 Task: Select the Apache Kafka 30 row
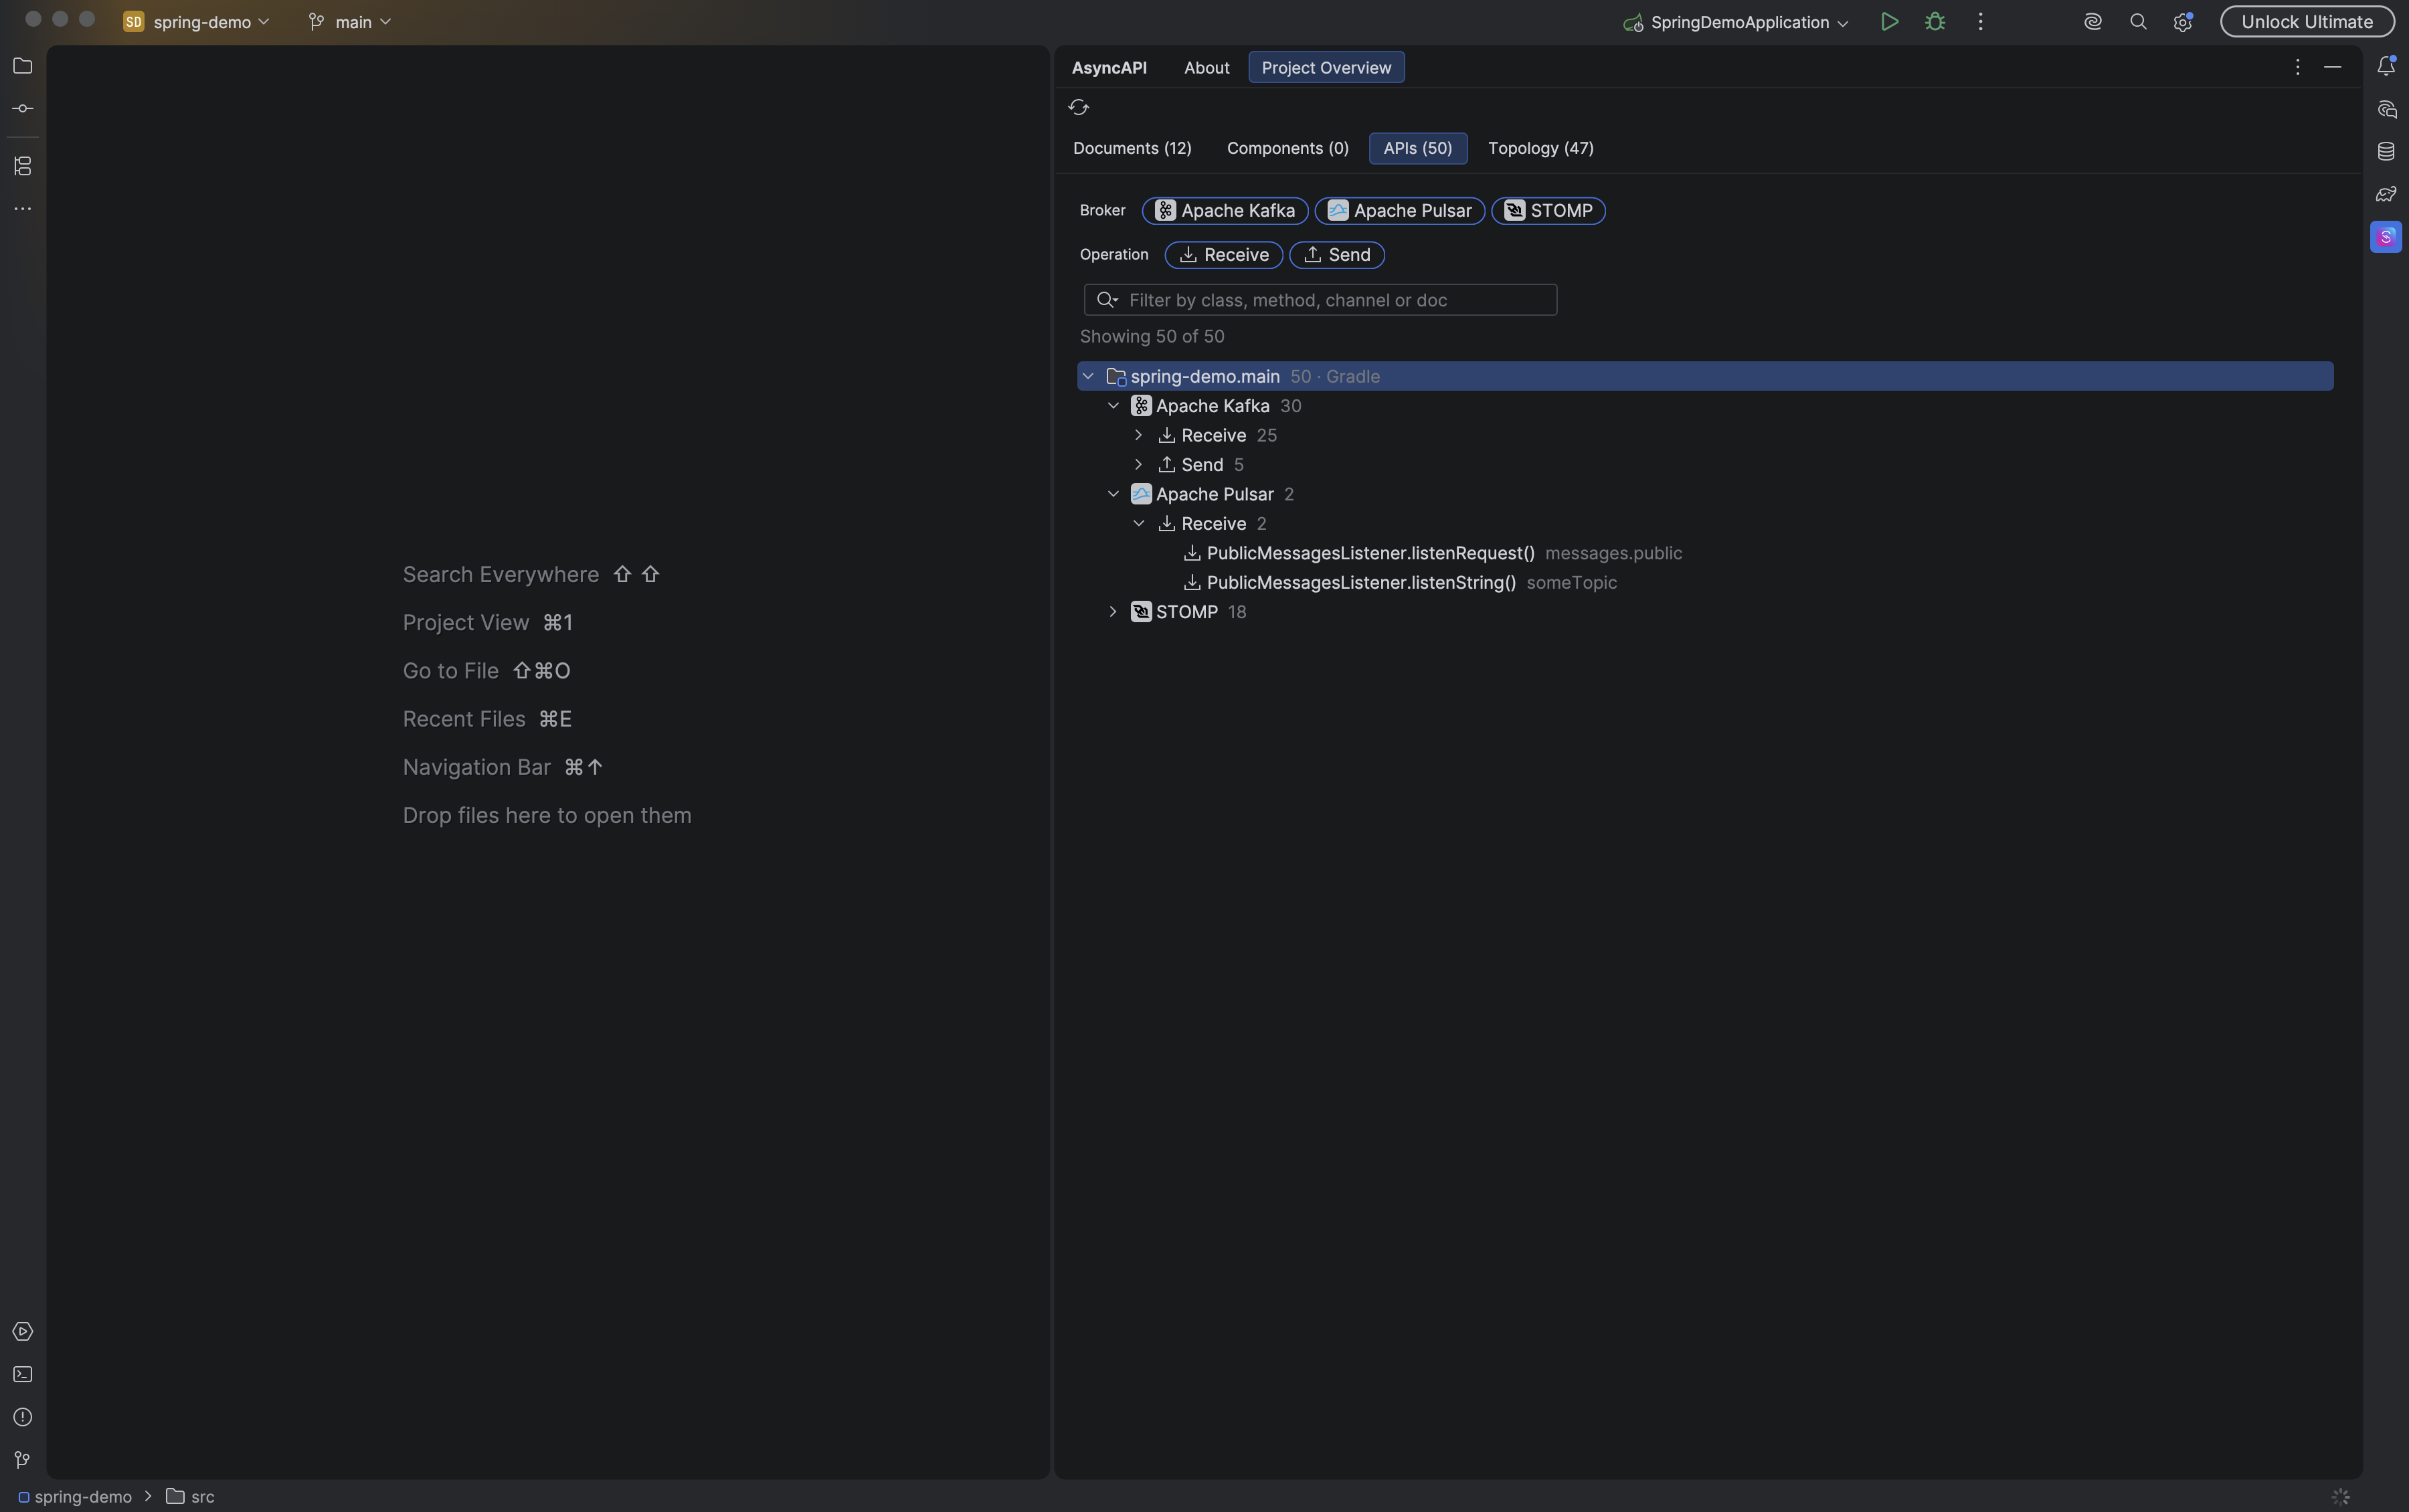coord(1705,406)
